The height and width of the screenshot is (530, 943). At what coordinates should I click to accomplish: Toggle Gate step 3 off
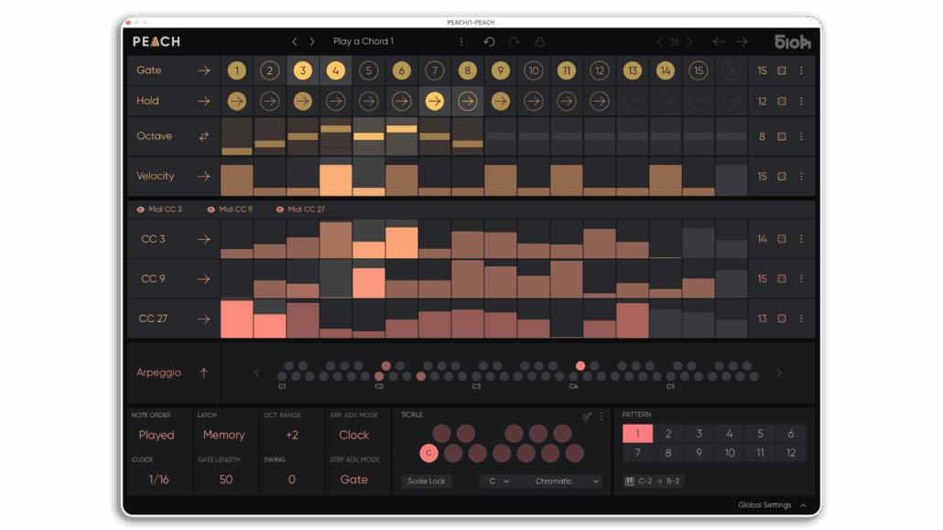(x=302, y=70)
